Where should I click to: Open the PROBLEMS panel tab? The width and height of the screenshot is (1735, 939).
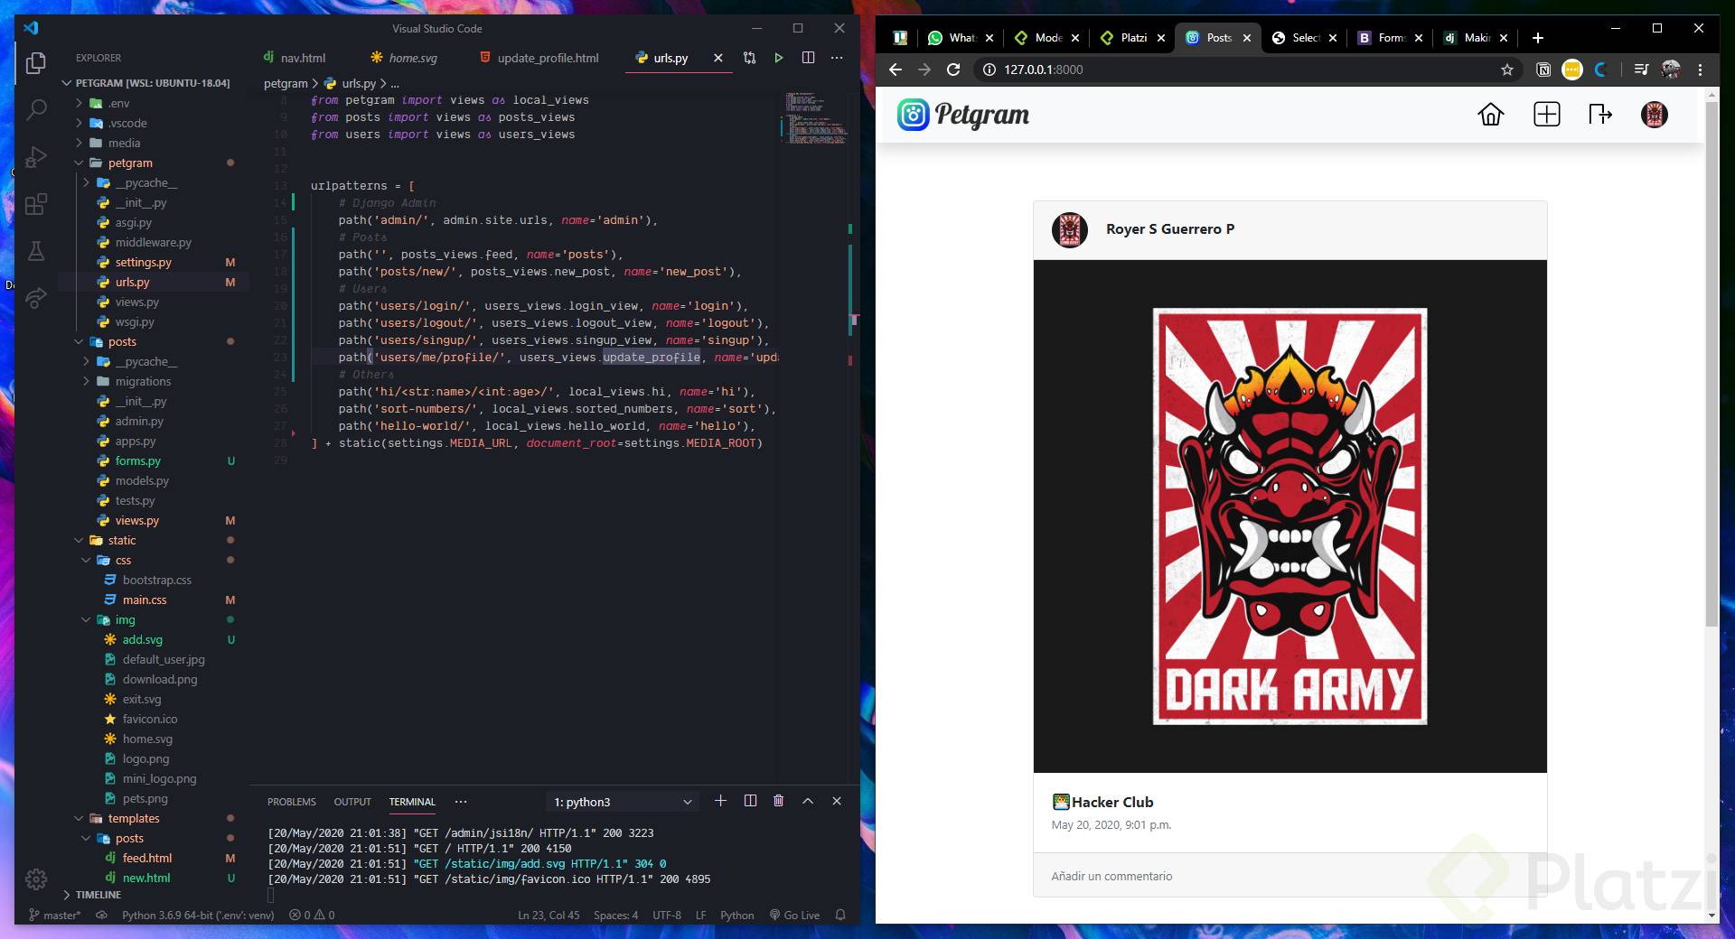tap(292, 802)
